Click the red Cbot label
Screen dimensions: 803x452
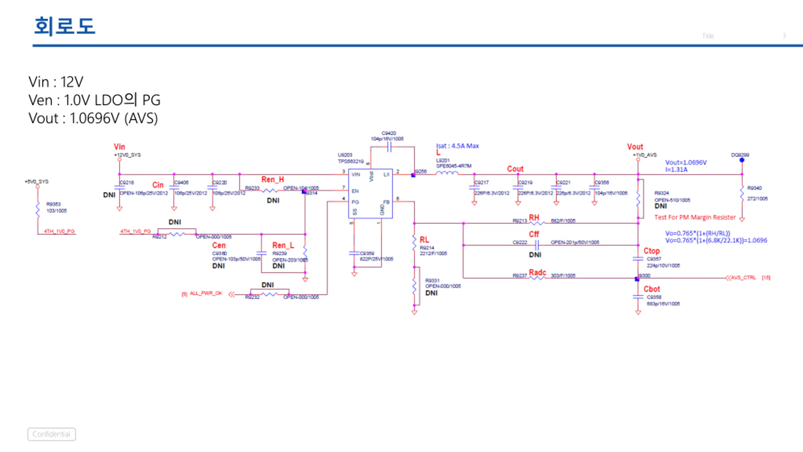point(651,289)
